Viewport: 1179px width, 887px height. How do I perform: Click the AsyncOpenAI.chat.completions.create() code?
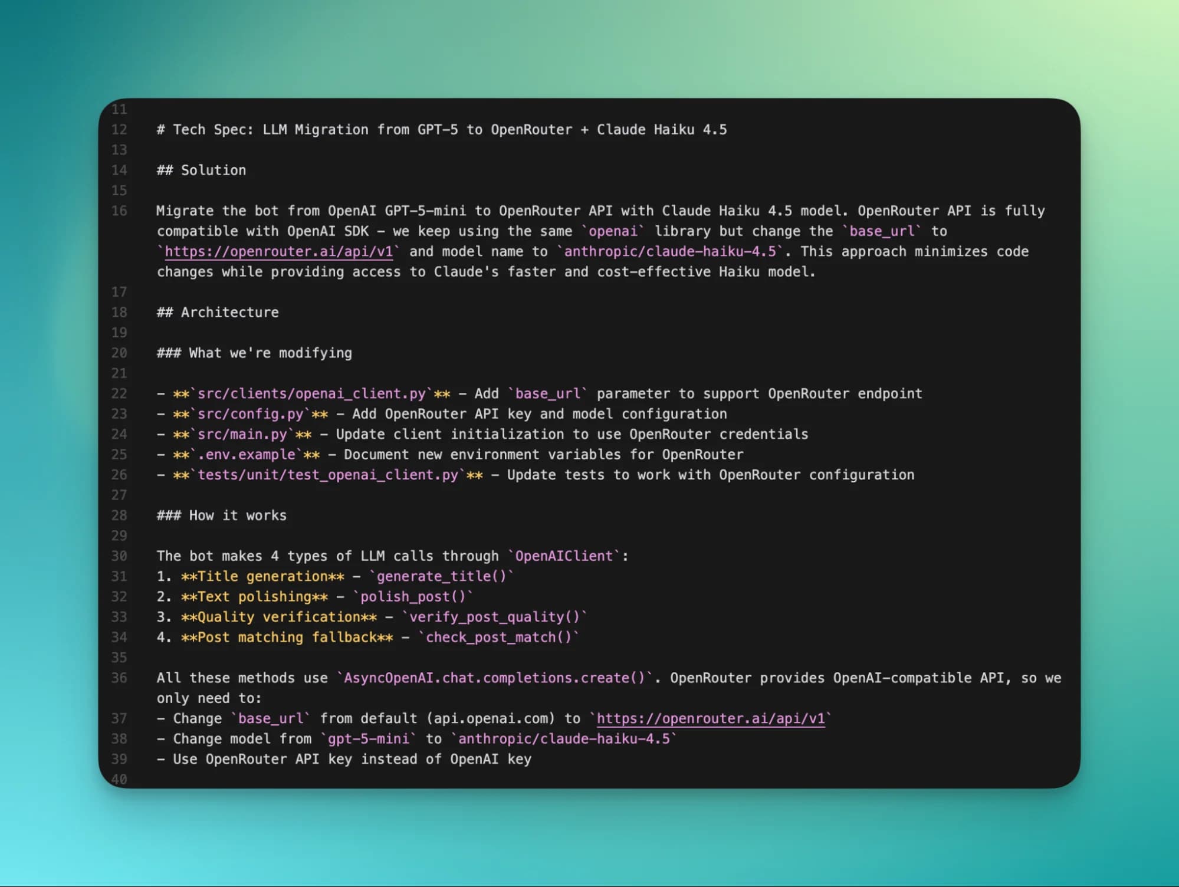494,678
